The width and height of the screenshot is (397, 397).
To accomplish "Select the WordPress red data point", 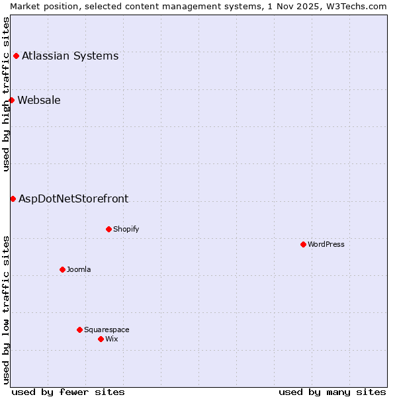I will tap(303, 245).
